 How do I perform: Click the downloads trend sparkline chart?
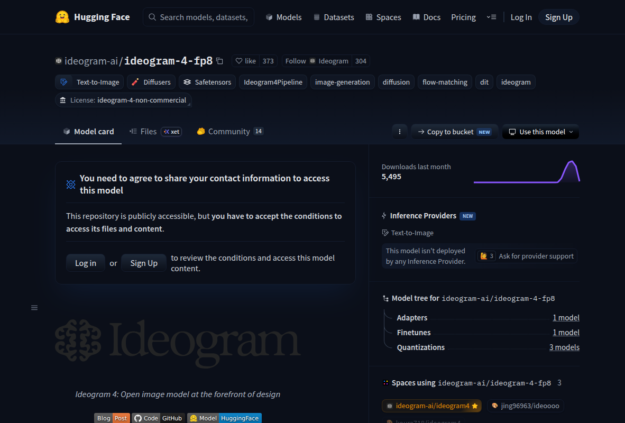(527, 172)
